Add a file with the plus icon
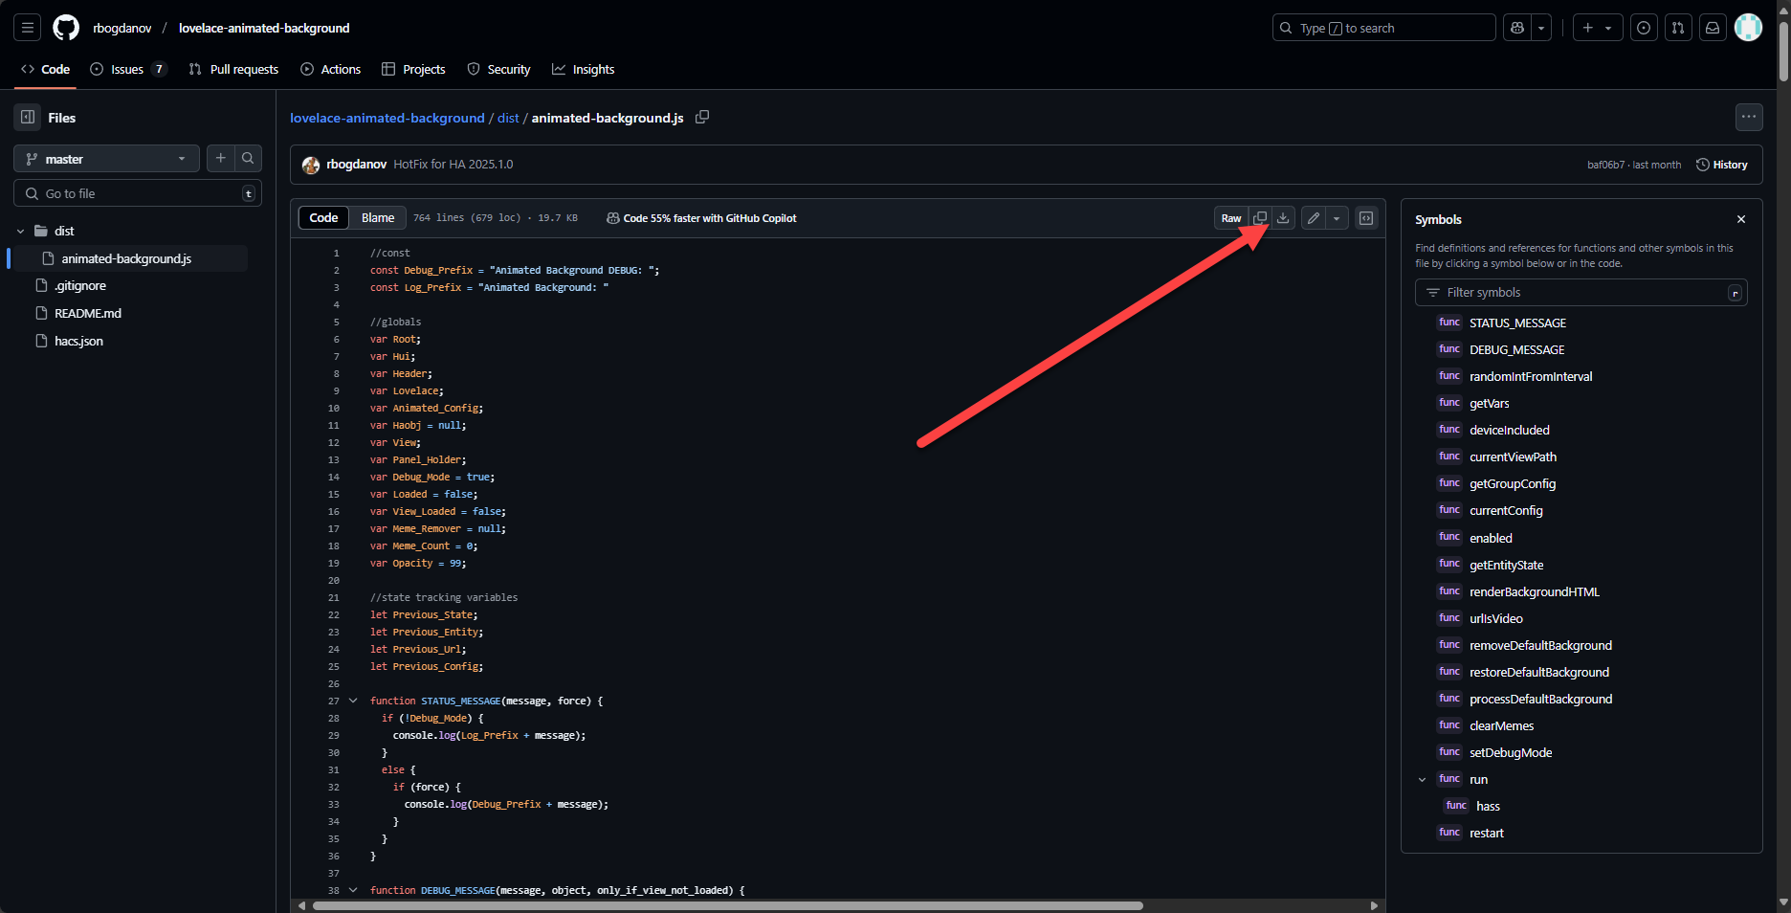Image resolution: width=1791 pixels, height=913 pixels. click(x=221, y=159)
